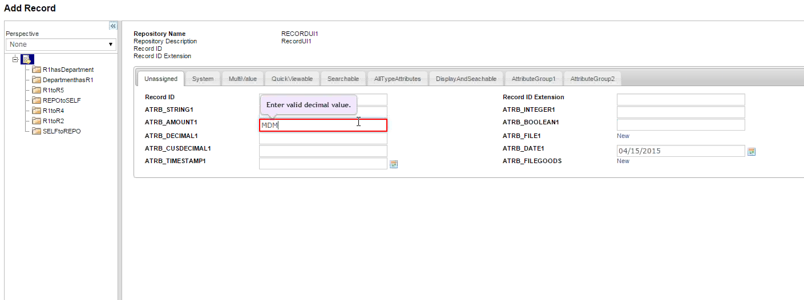Screen dimensions: 804x300
Task: Switch to the Unassigned tab
Action: (x=161, y=79)
